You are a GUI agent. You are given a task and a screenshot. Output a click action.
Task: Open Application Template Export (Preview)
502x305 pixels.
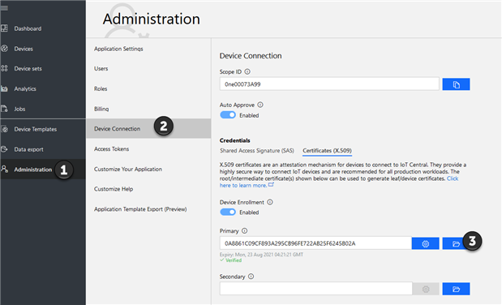pyautogui.click(x=140, y=209)
